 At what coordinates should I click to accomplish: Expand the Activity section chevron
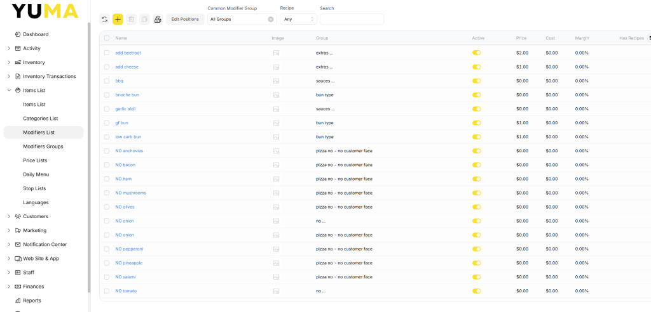tap(9, 48)
